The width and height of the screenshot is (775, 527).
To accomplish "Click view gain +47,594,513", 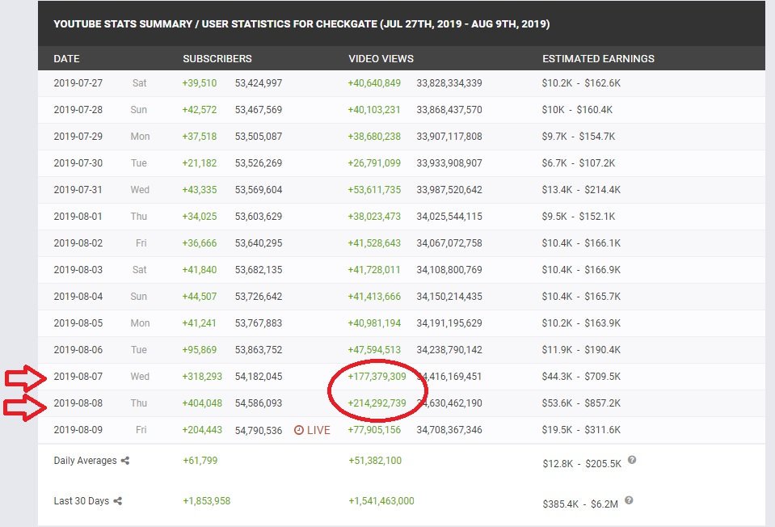I will tap(374, 350).
